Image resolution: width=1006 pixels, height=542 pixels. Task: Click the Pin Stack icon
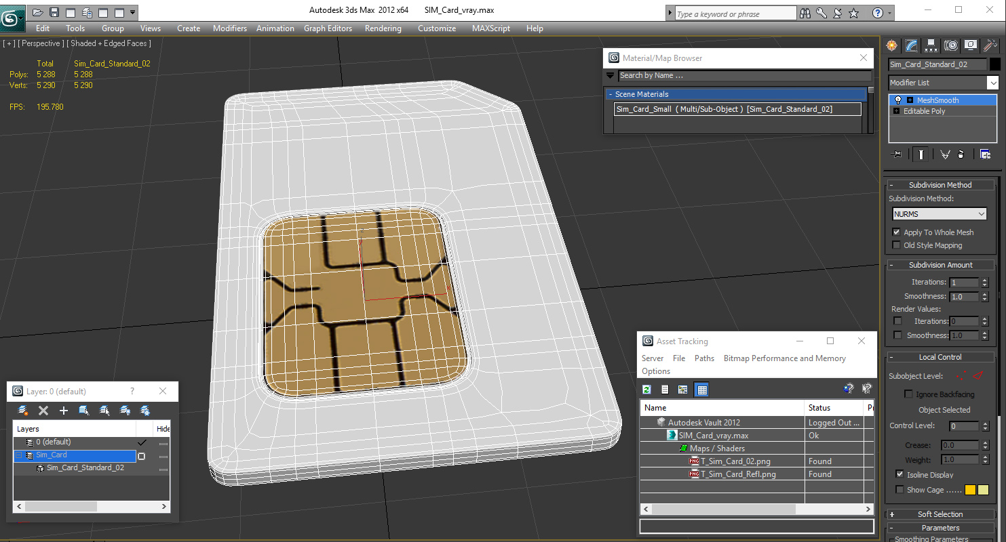click(897, 154)
